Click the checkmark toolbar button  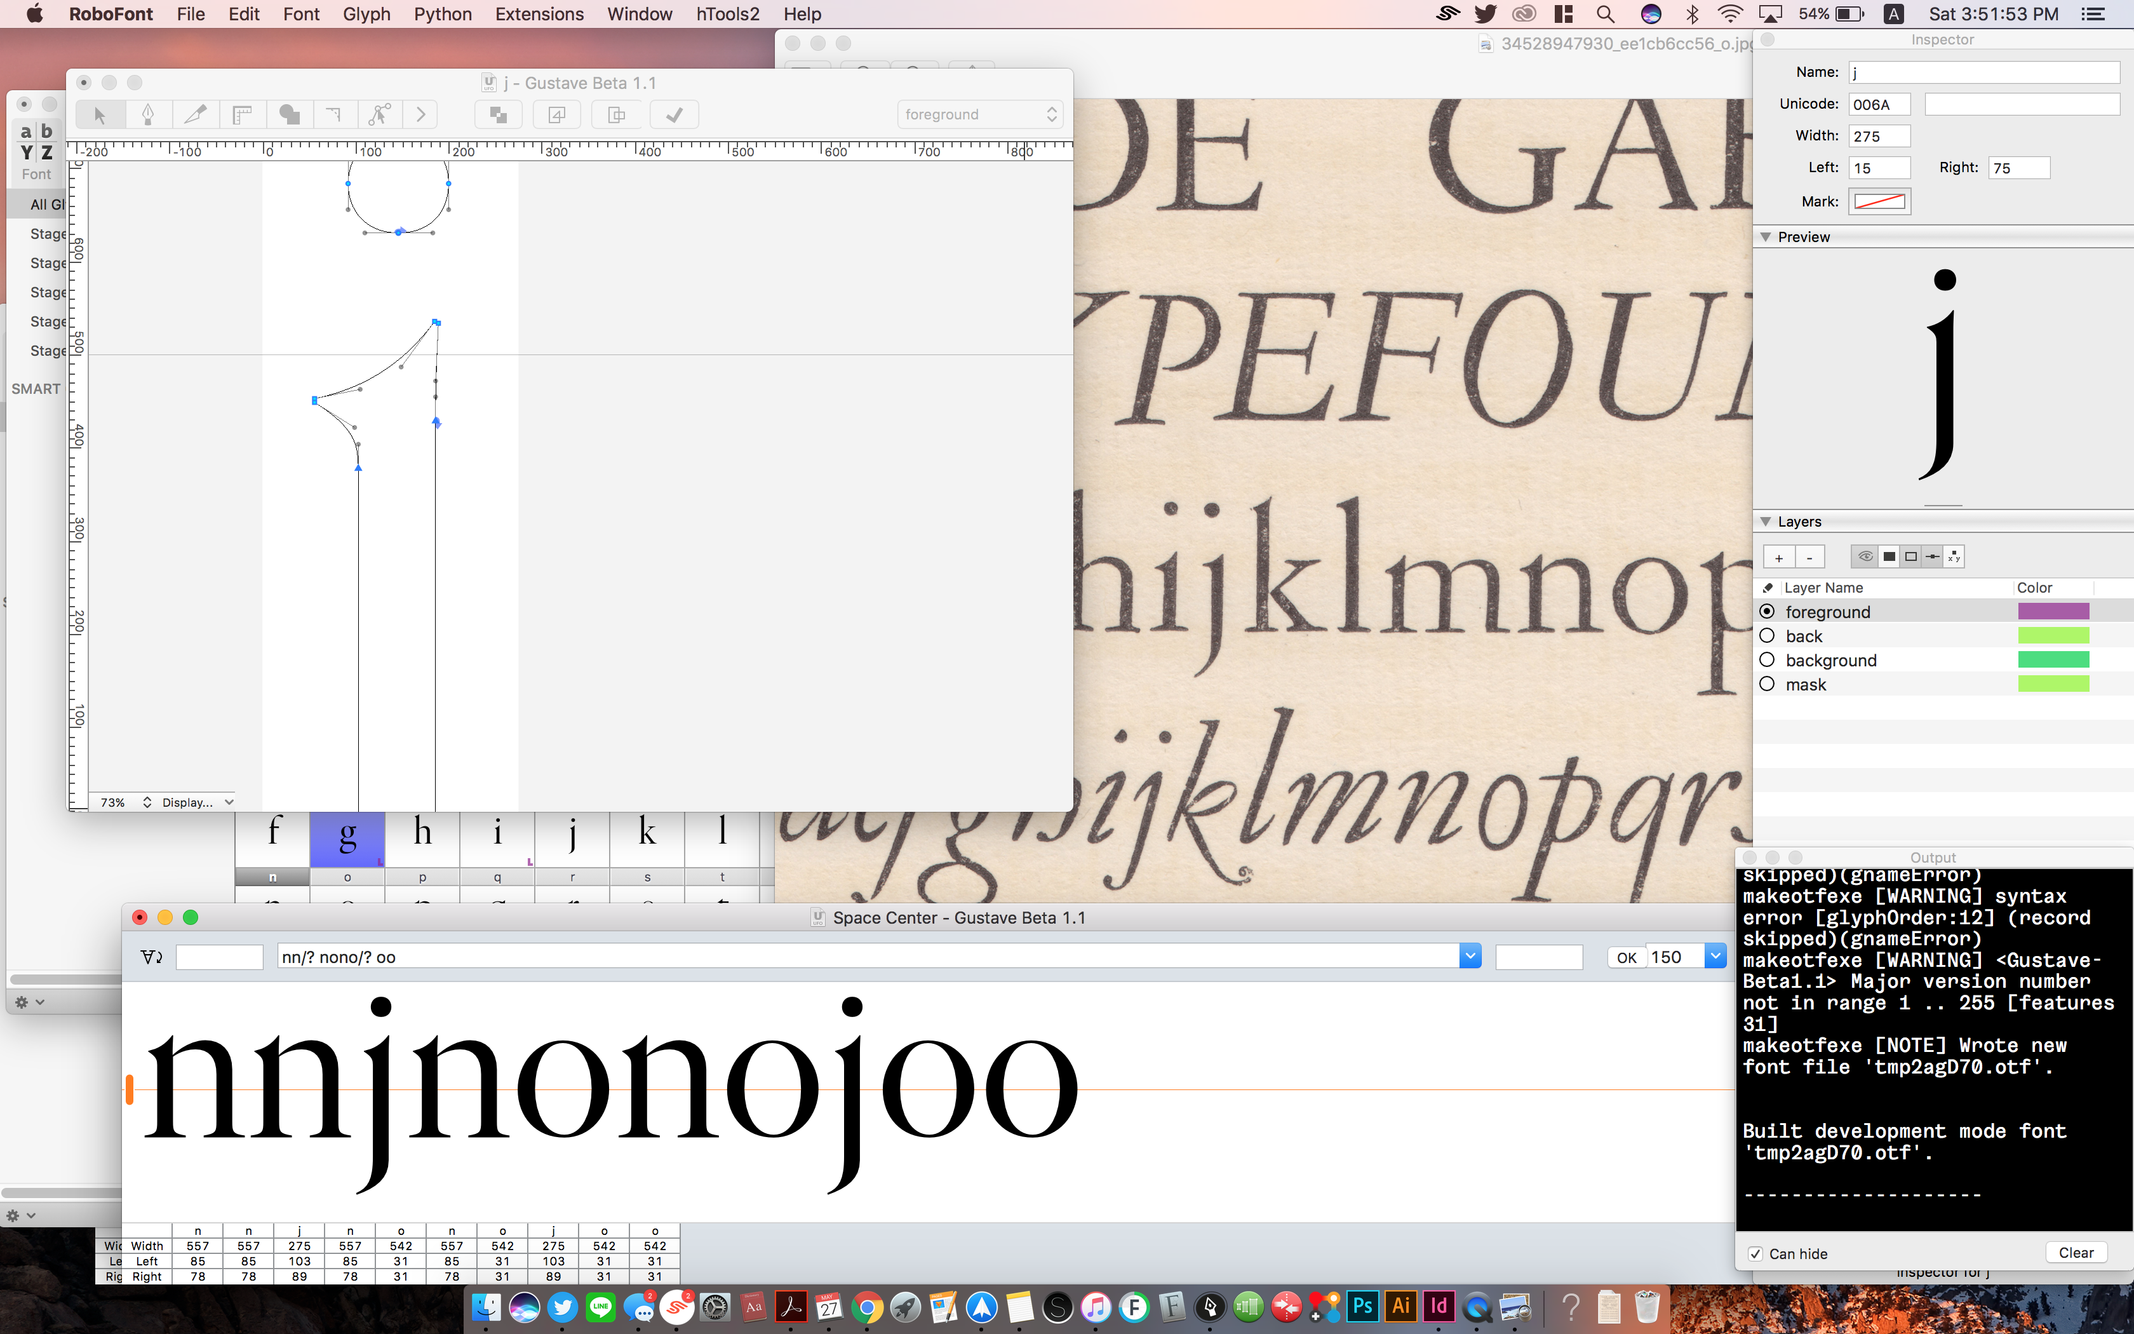tap(674, 115)
